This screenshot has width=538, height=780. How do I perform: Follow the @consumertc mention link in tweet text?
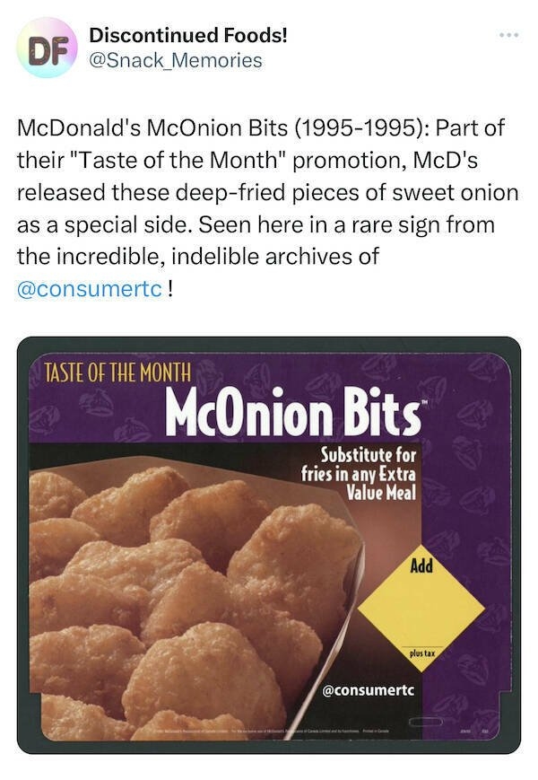pos(90,291)
